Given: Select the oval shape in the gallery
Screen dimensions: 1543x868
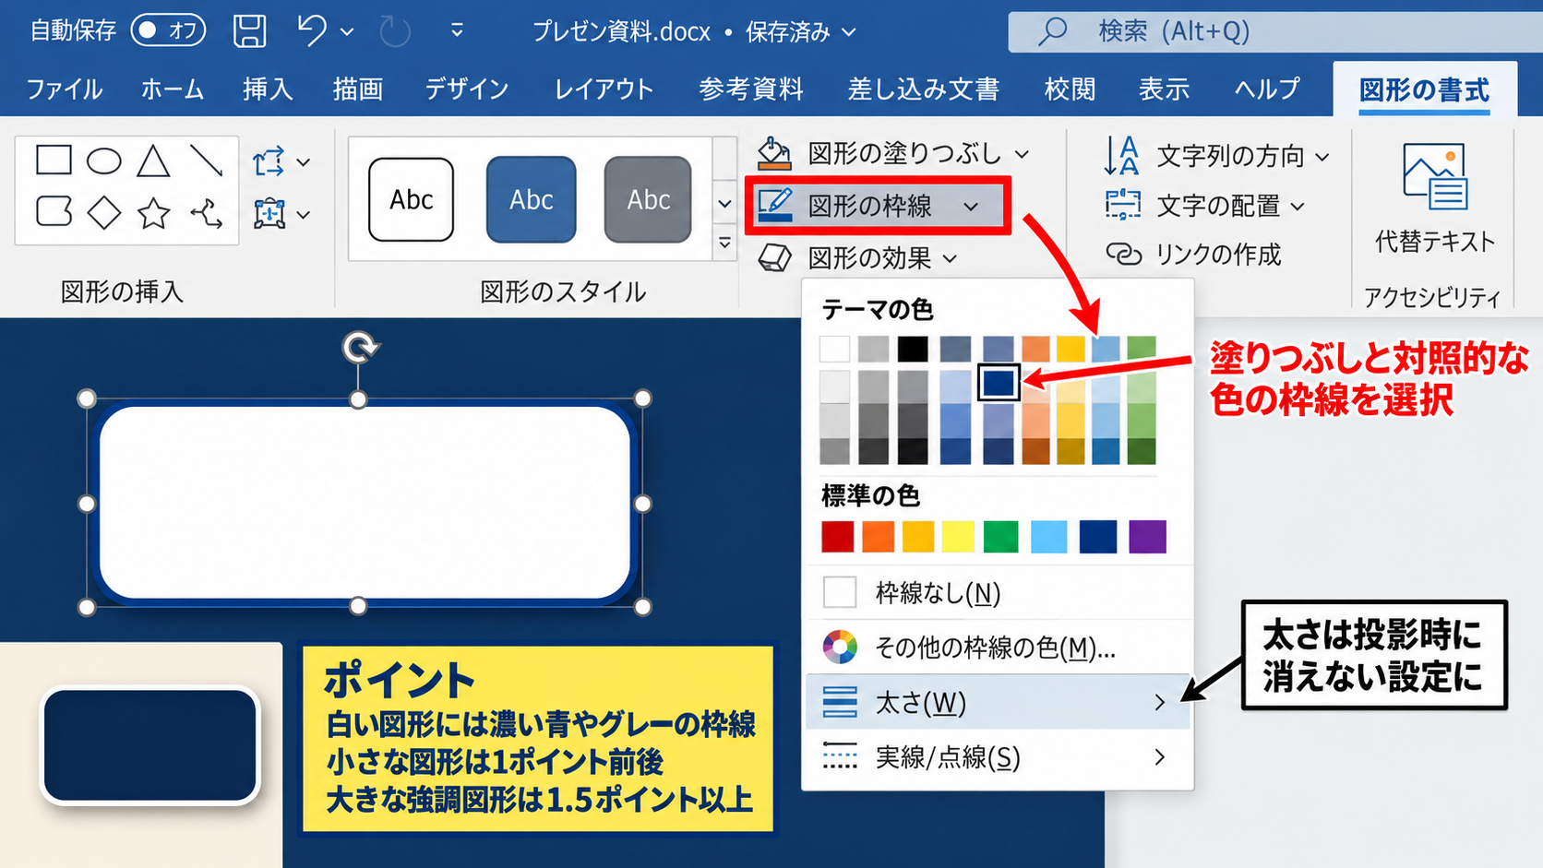Looking at the screenshot, I should (x=103, y=161).
